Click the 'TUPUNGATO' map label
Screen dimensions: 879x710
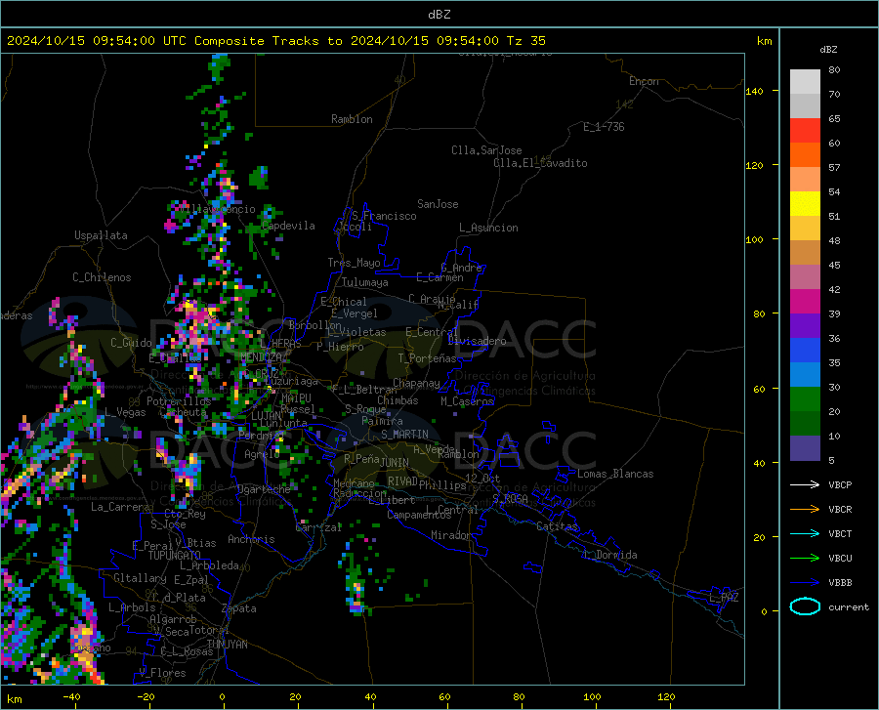pyautogui.click(x=175, y=556)
